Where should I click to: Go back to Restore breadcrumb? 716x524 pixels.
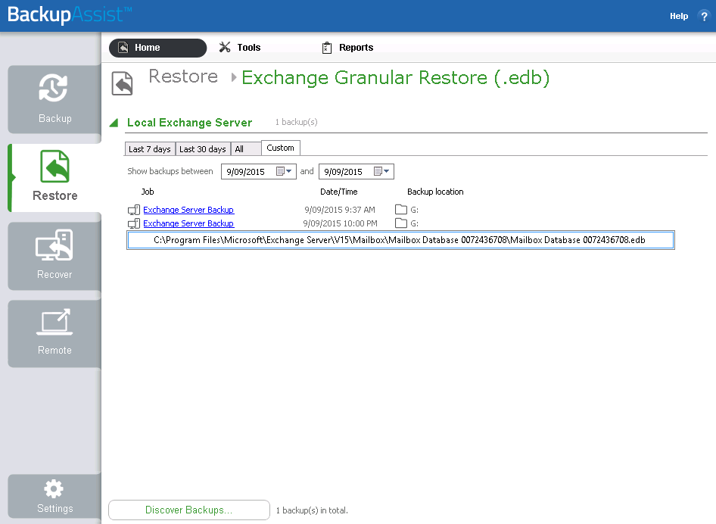click(x=183, y=76)
